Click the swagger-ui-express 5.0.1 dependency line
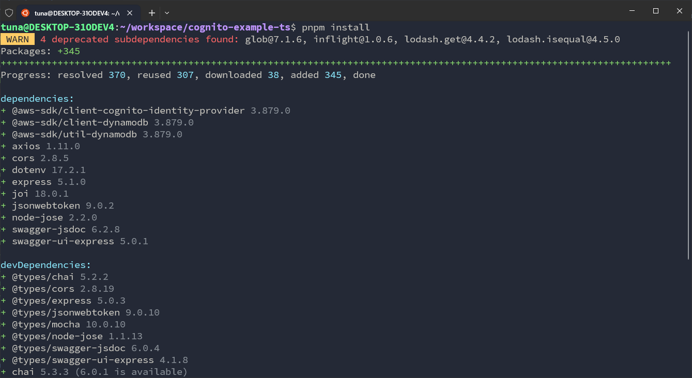Screen dimensions: 692x378 (80, 241)
